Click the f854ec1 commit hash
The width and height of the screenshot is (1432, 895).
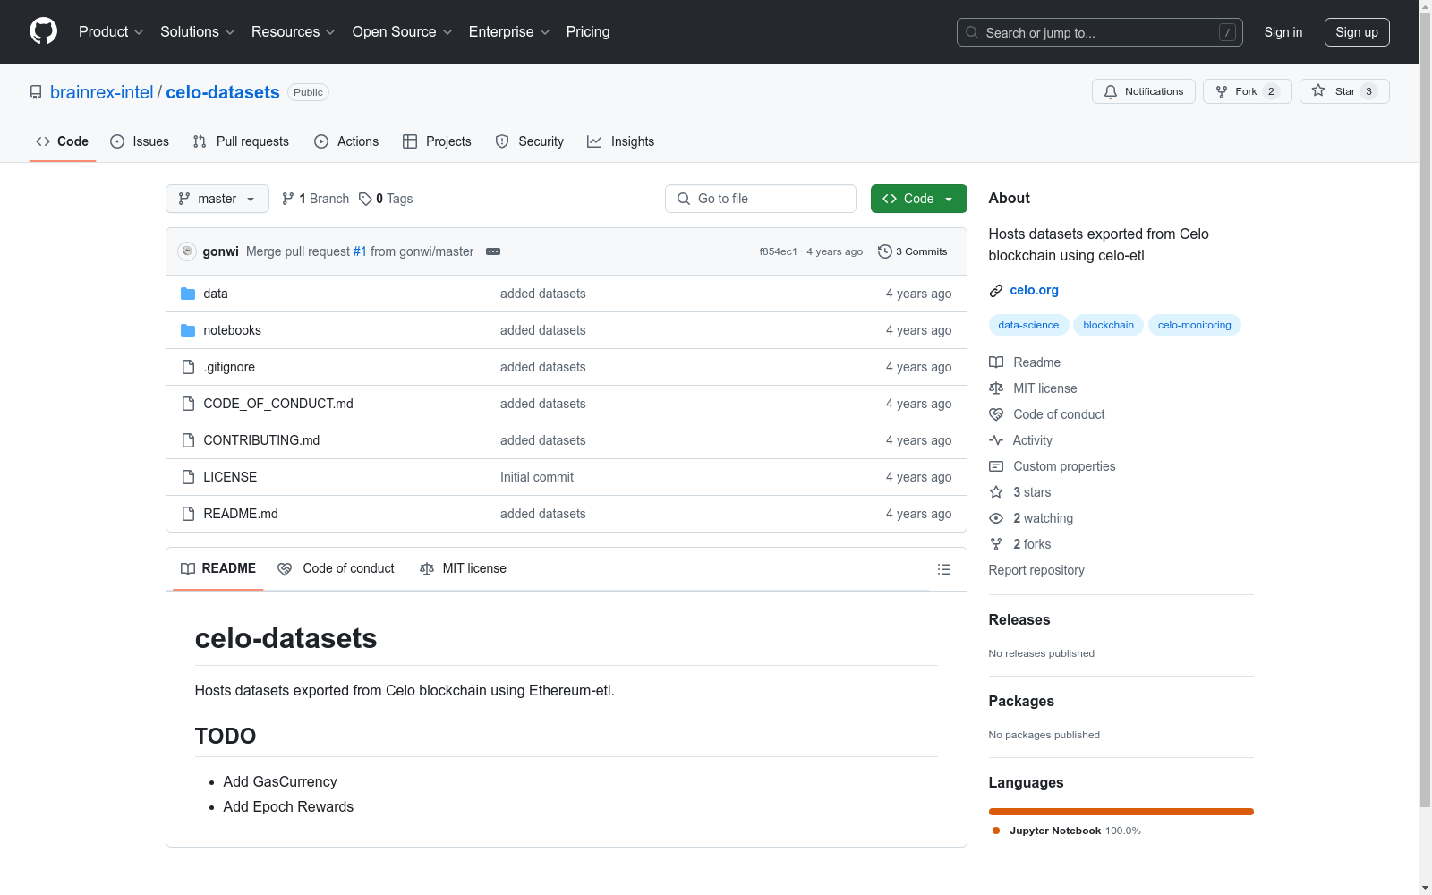click(778, 251)
